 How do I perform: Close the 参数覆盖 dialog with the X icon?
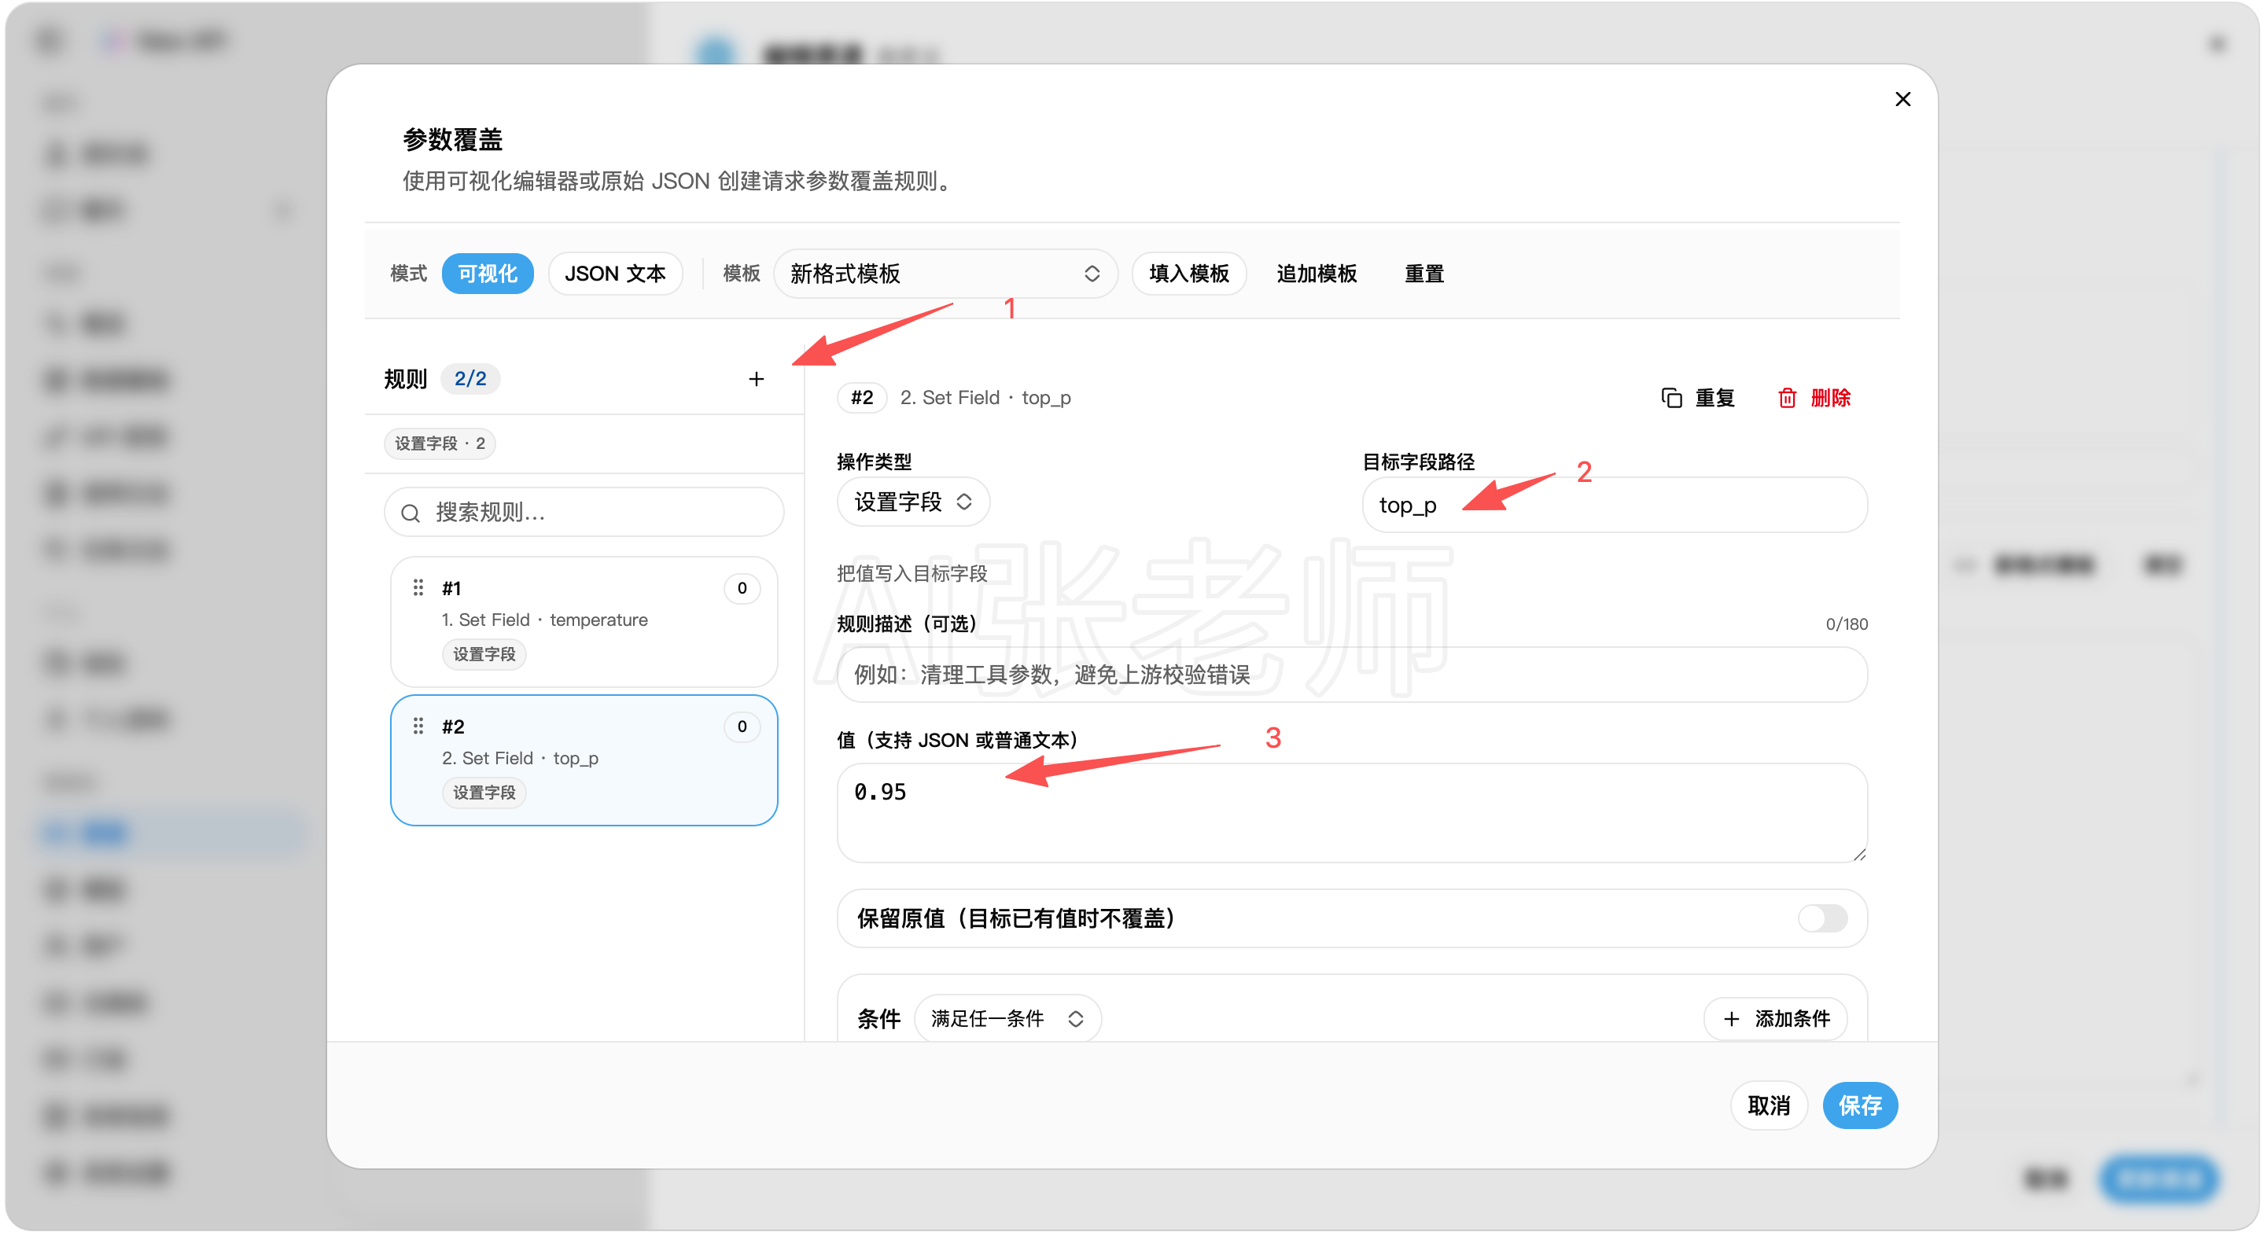point(1902,99)
